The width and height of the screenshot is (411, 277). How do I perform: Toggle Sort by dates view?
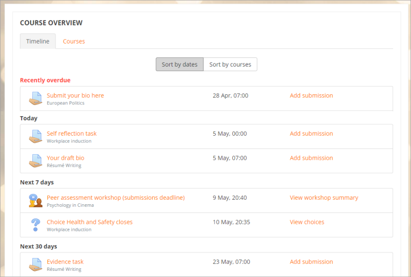pos(179,65)
